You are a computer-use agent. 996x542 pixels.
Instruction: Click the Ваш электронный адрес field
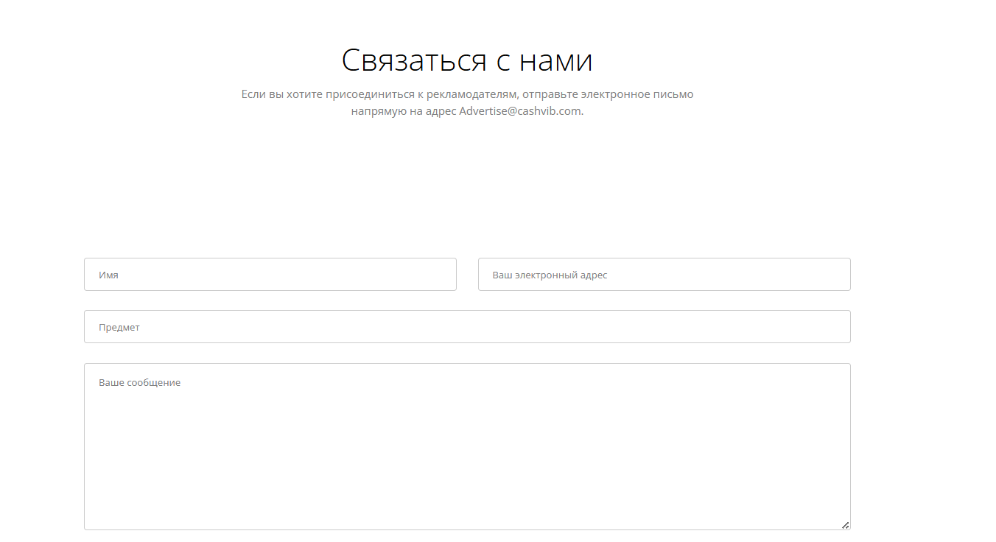663,274
